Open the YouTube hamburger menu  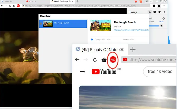pos(82,71)
